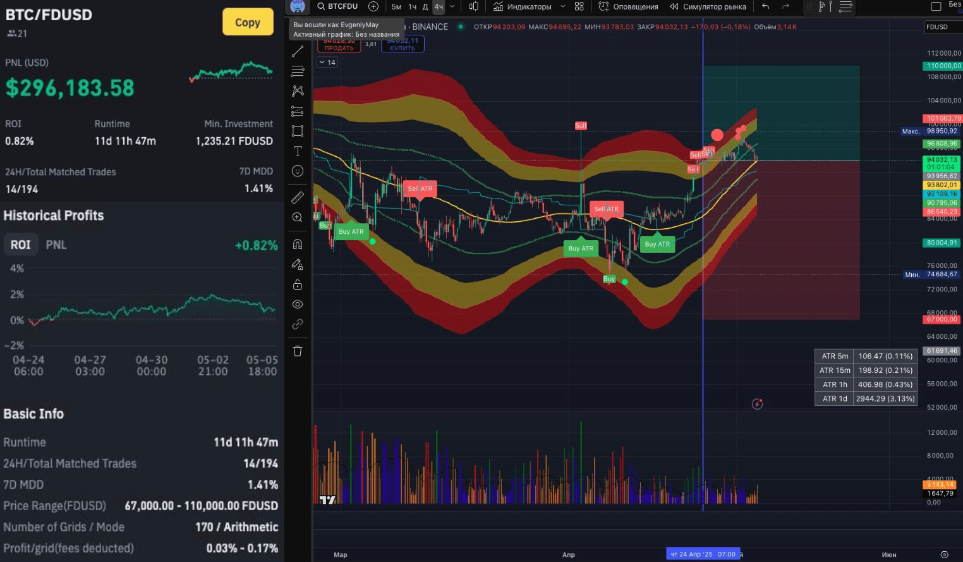Activate the Text annotation tool
This screenshot has height=562, width=963.
pos(298,151)
